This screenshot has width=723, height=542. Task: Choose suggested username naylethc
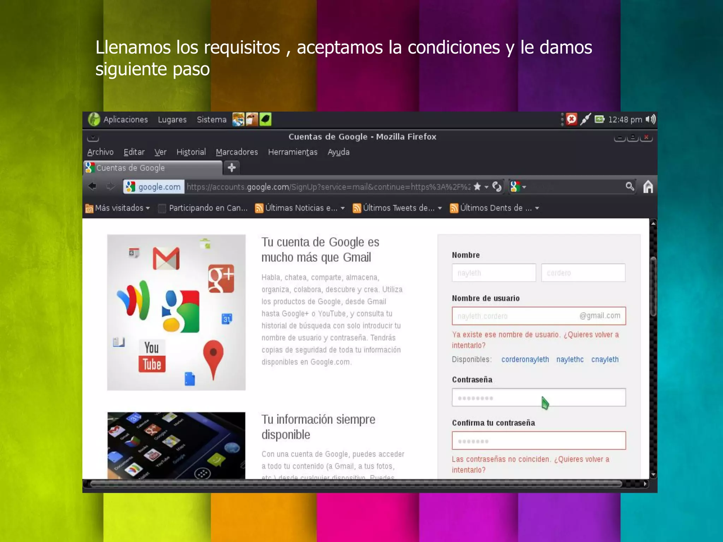pyautogui.click(x=570, y=360)
